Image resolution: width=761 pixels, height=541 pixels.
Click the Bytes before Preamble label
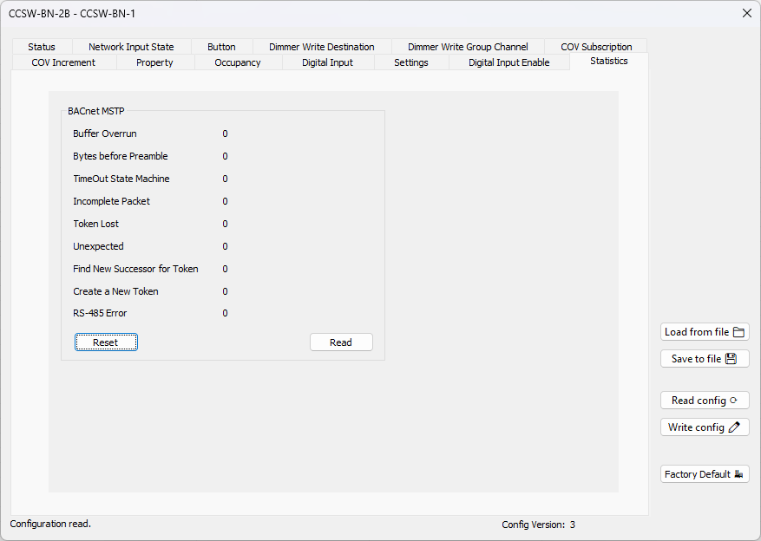[121, 156]
